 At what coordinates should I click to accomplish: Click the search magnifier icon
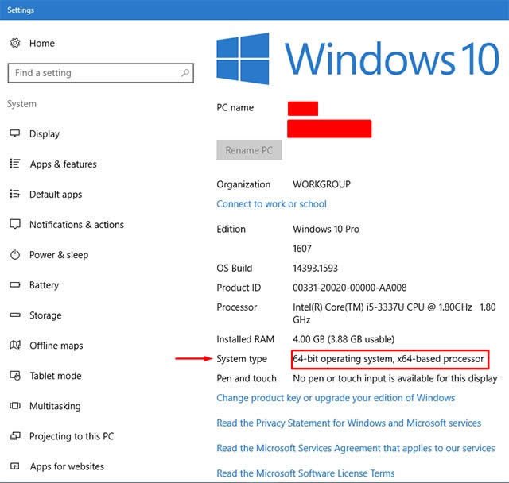pyautogui.click(x=185, y=73)
